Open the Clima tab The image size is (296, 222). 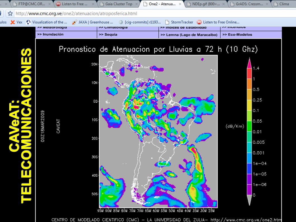[x=284, y=4]
